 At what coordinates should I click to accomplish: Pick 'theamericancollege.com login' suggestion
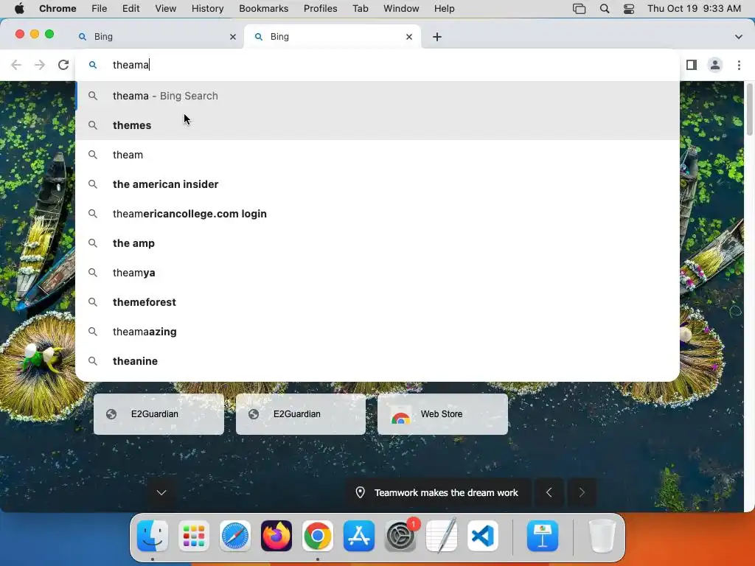tap(377, 214)
